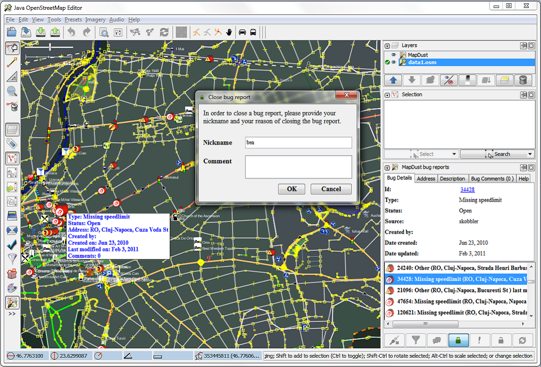Viewport: 541px width, 367px height.
Task: Toggle the Layers dialog icon in left toolbar
Action: (12, 130)
